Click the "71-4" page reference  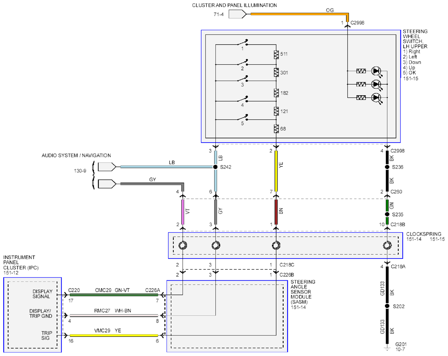click(219, 15)
